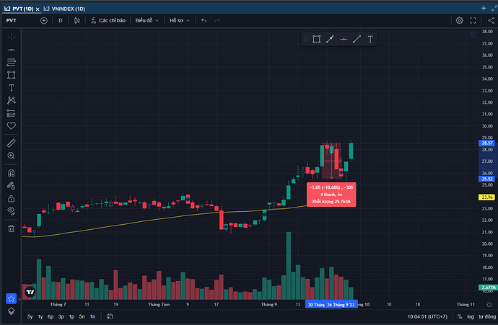Image resolution: width=498 pixels, height=325 pixels.
Task: Open Các chỉ báo indicators
Action: tap(108, 21)
